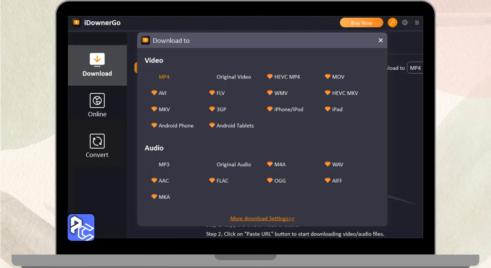Click the blue PC logo badge
This screenshot has height=268, width=491.
click(81, 227)
